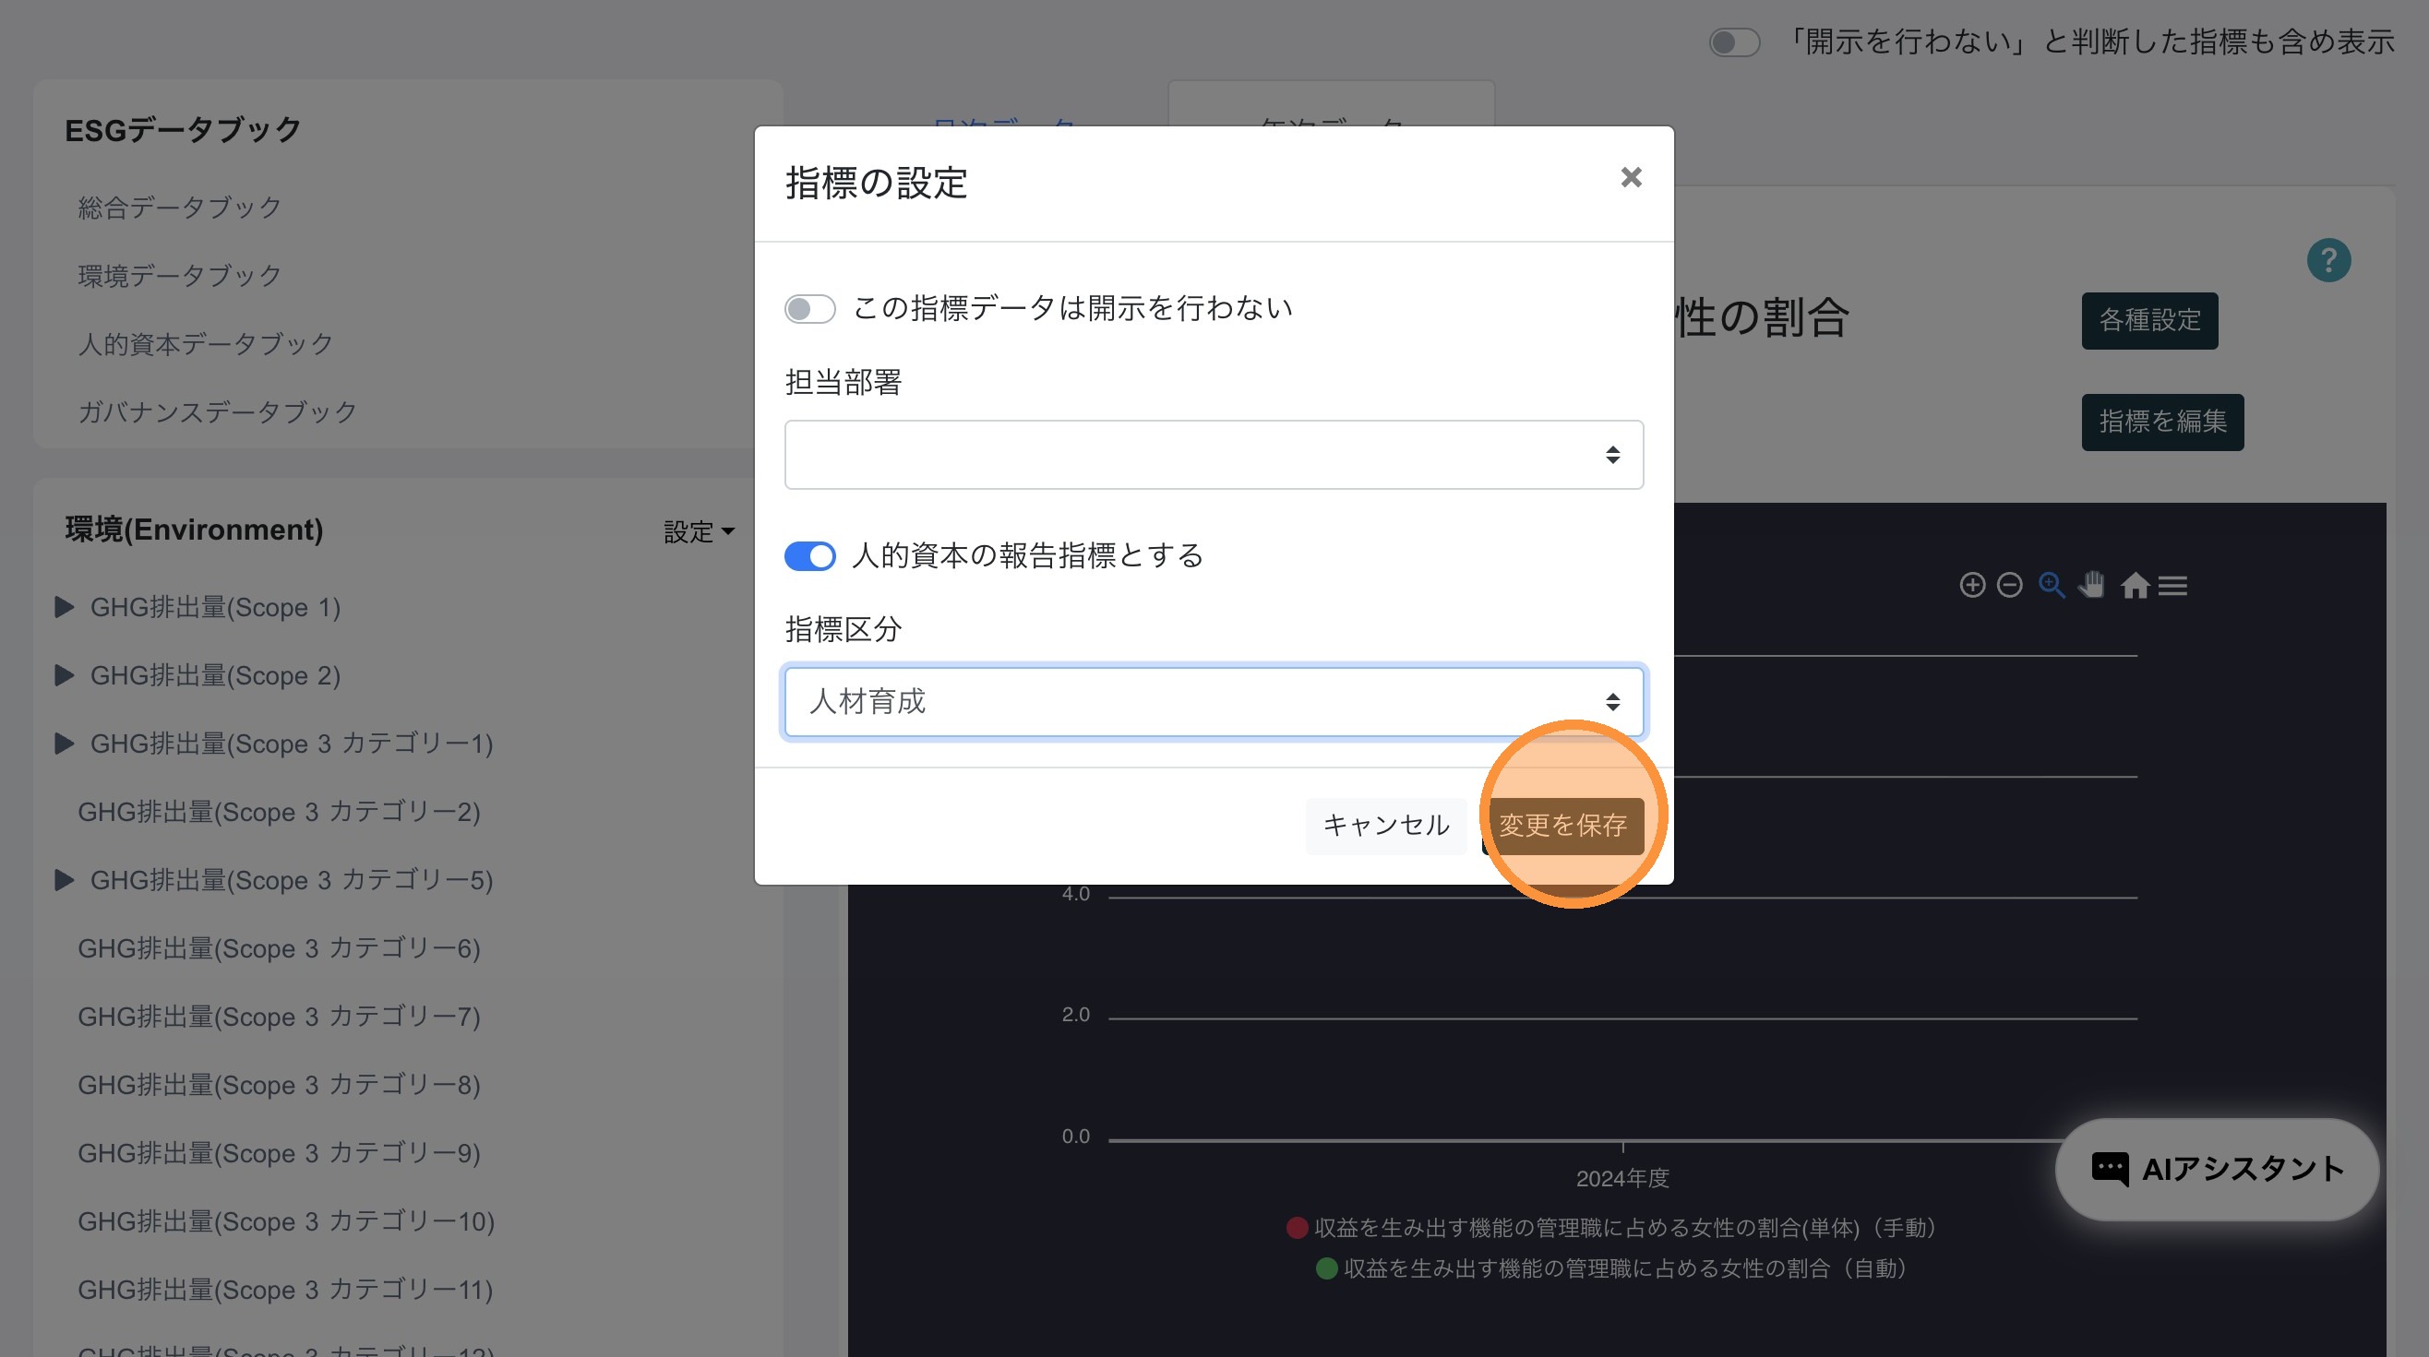Select ガバナンスデータブック in sidebar
The height and width of the screenshot is (1357, 2429).
[x=217, y=411]
